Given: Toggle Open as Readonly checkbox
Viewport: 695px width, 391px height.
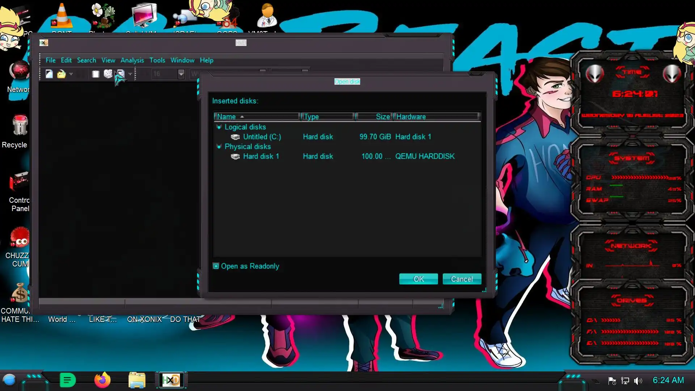Looking at the screenshot, I should click(216, 266).
